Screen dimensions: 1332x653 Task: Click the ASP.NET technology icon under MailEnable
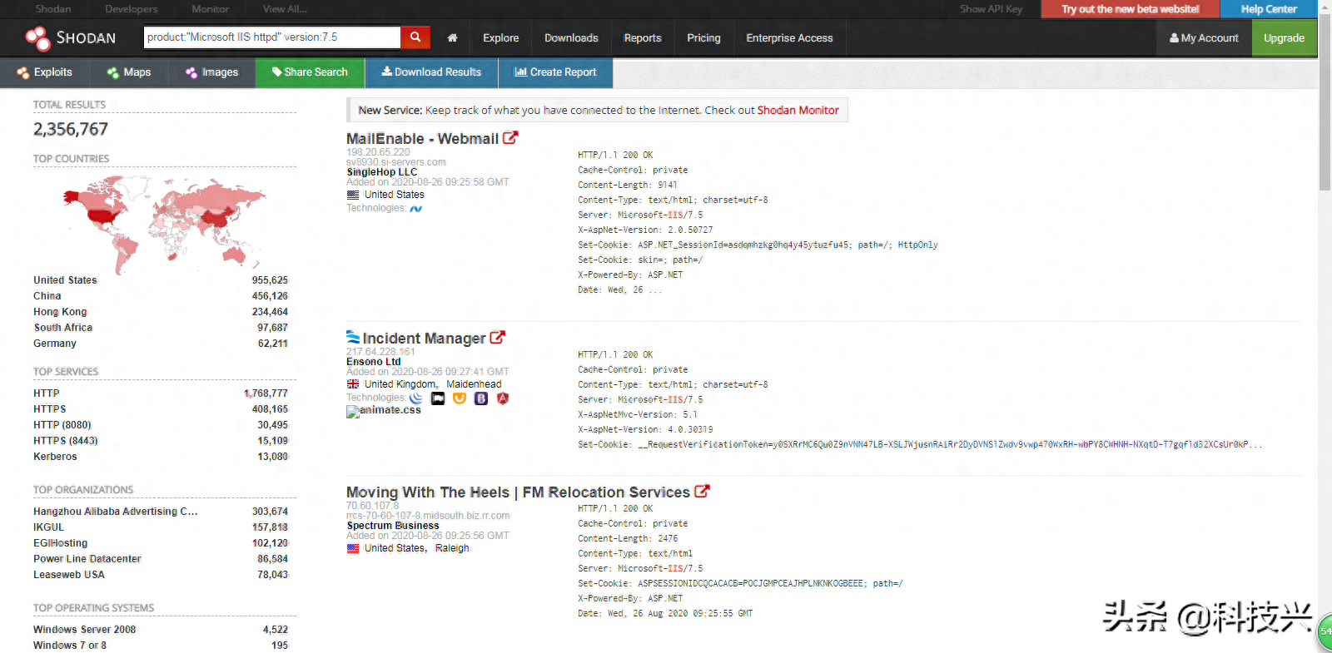(416, 208)
